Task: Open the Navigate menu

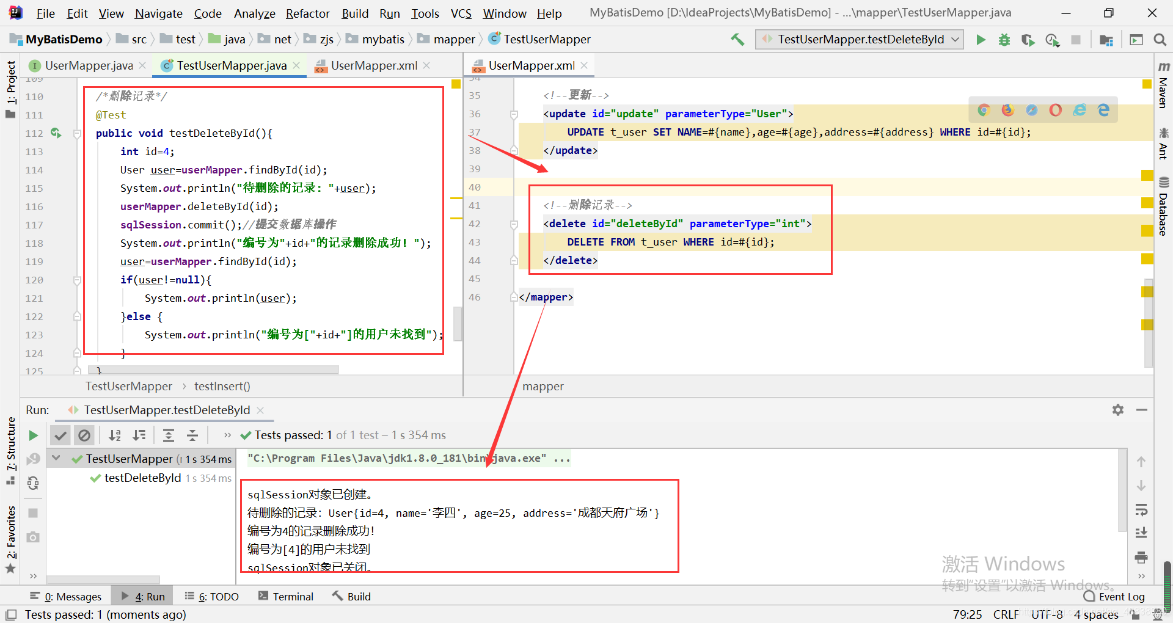Action: pos(158,13)
